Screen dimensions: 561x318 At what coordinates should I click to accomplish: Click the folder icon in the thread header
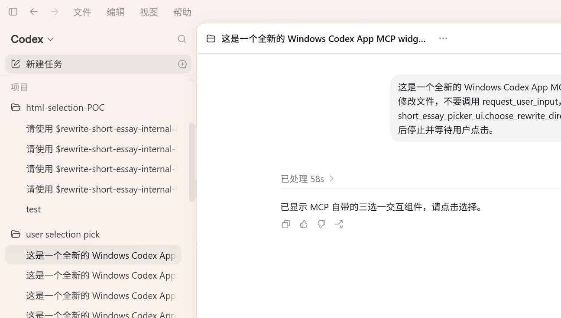point(211,39)
